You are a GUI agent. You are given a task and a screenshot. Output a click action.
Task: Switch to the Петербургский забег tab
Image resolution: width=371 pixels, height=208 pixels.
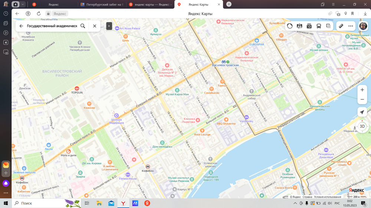coord(102,4)
